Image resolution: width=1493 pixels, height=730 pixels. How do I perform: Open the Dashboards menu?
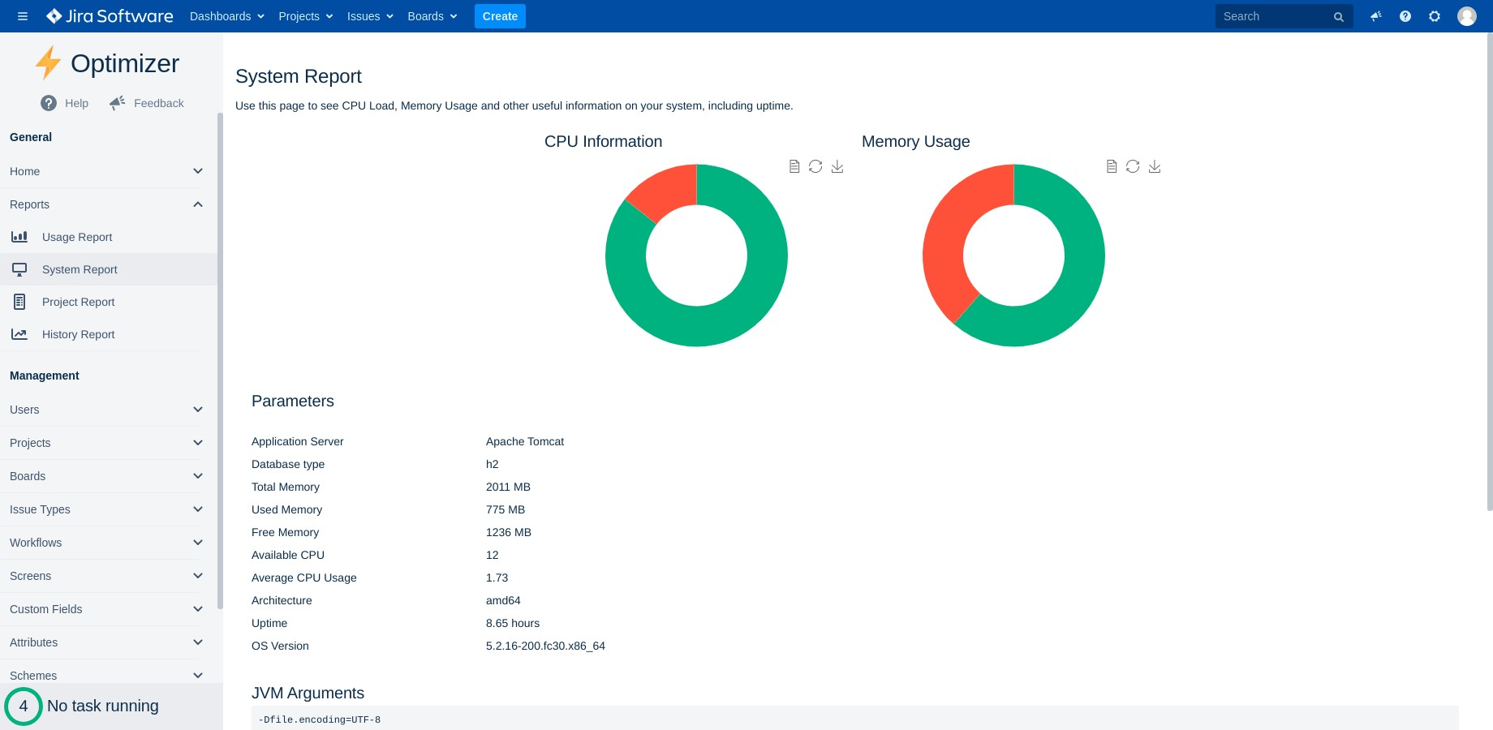click(x=227, y=16)
